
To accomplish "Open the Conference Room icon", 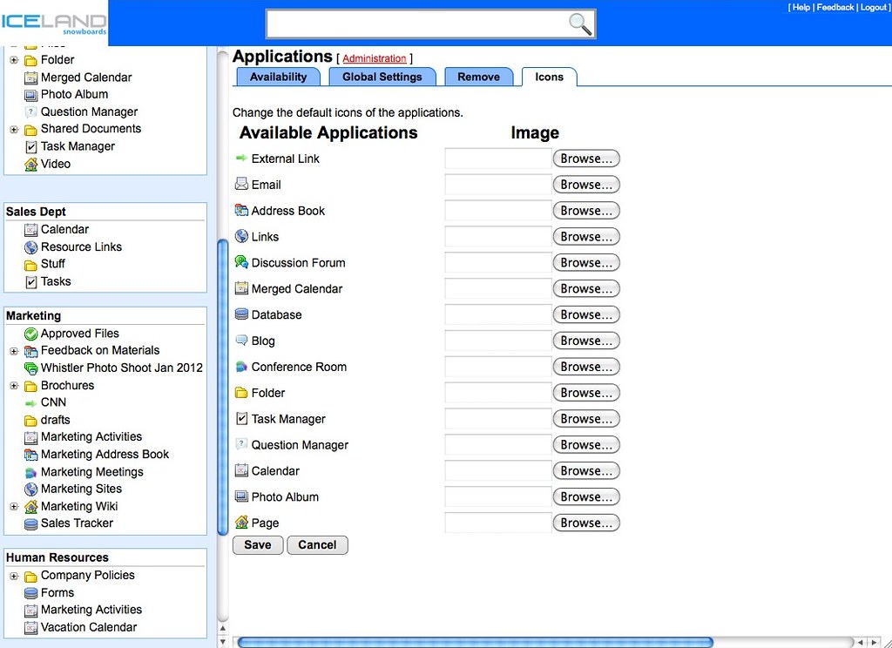I will click(240, 367).
